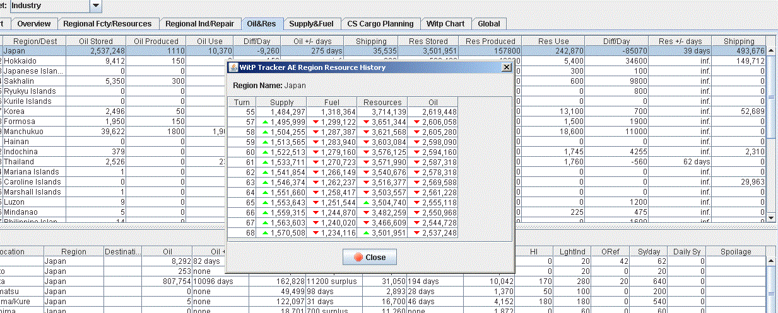The width and height of the screenshot is (778, 313).
Task: Select the Thailand region row
Action: pyautogui.click(x=384, y=162)
